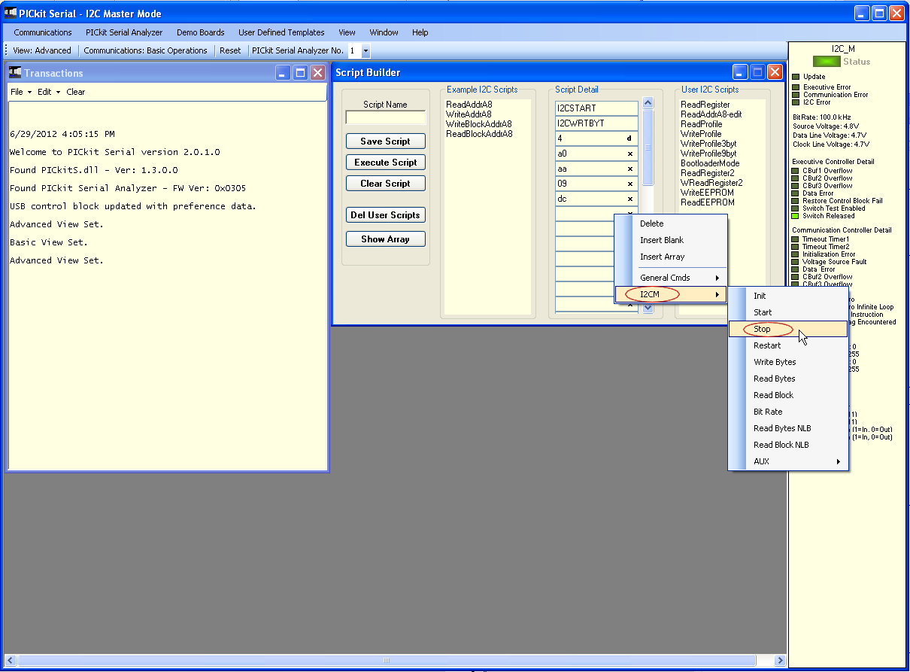This screenshot has height=672, width=910.
Task: Open the Window menu
Action: point(384,32)
